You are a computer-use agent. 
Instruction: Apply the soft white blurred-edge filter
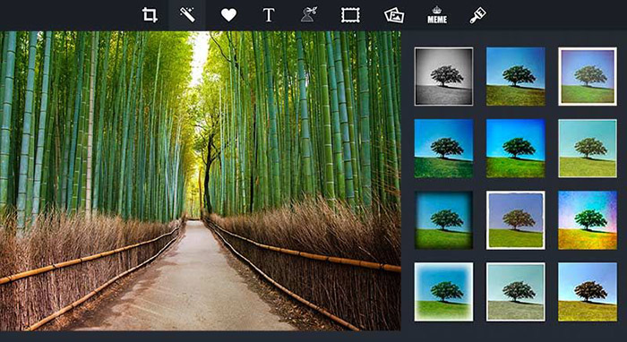pos(444,292)
